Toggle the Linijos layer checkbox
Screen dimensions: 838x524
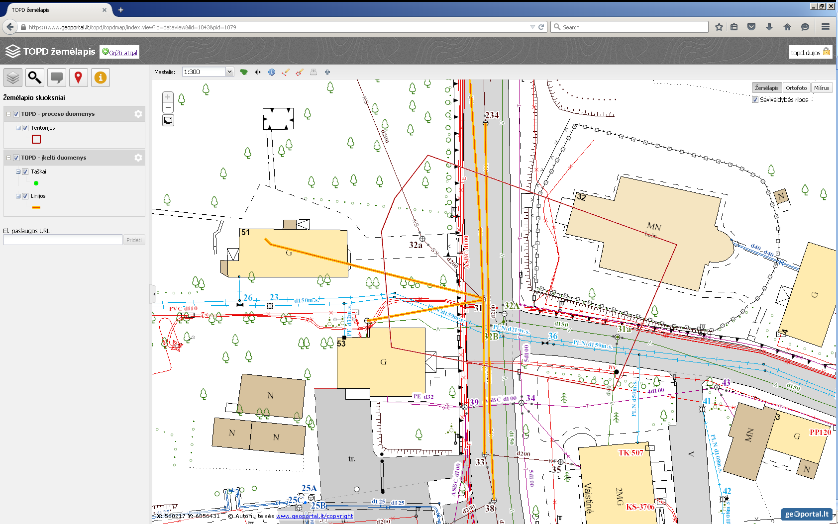(25, 196)
